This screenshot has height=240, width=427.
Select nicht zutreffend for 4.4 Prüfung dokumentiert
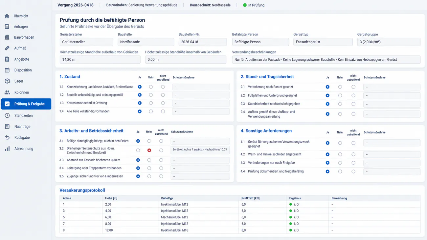pos(353,171)
